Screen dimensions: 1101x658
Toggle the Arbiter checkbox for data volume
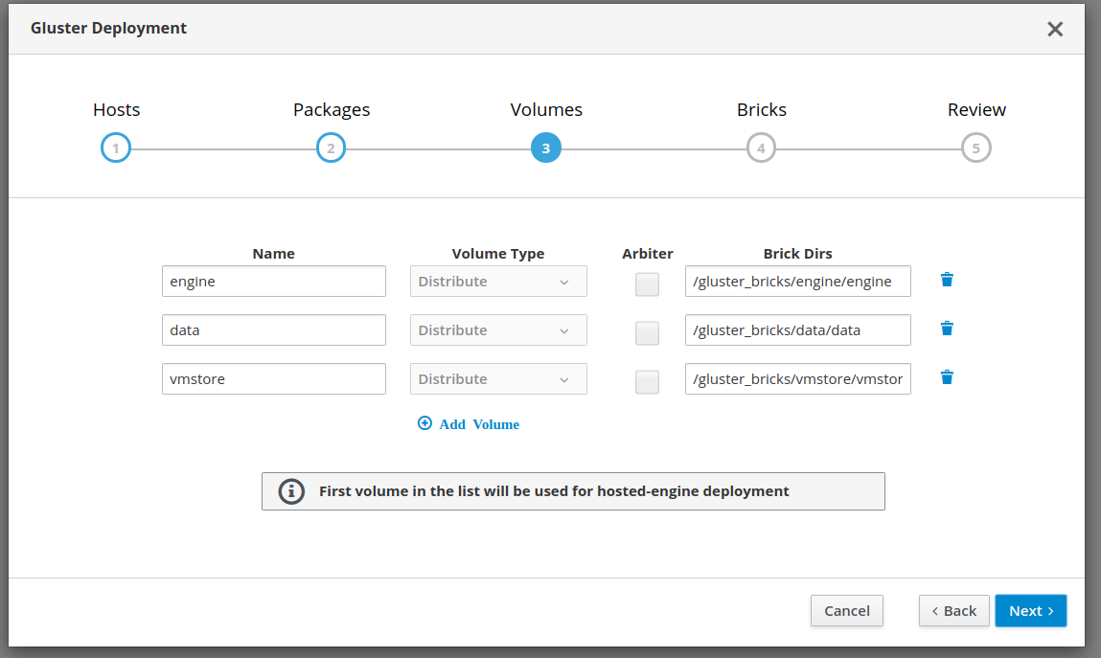[x=648, y=332]
